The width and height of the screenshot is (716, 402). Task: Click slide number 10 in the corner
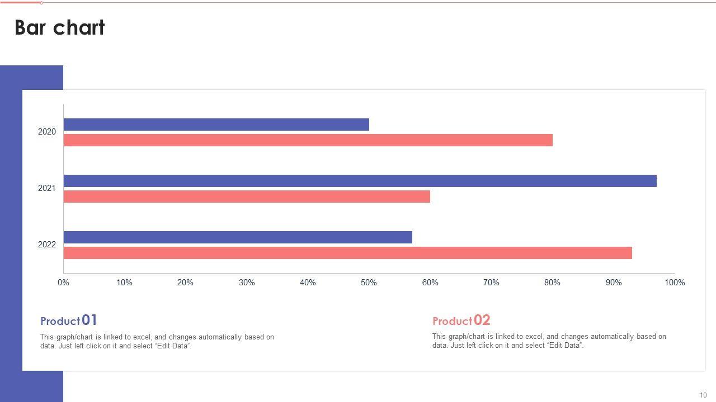tap(703, 395)
